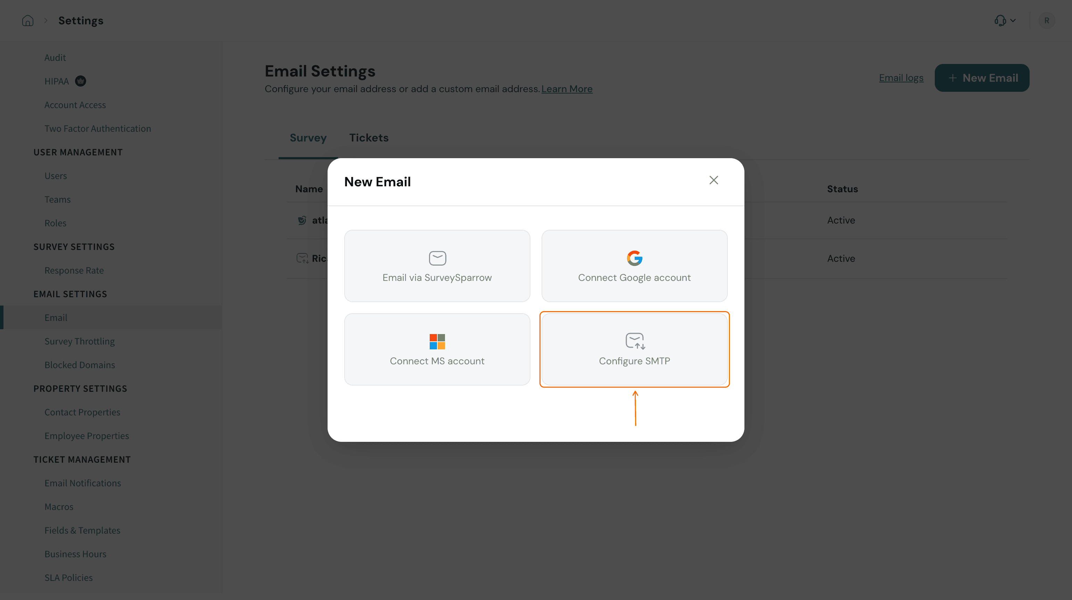Switch to the Survey tab
Screen dimensions: 1072x600
[x=308, y=138]
